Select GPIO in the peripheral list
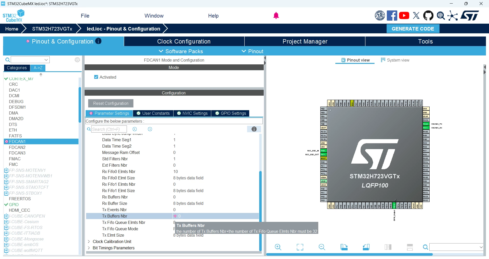 (x=14, y=205)
